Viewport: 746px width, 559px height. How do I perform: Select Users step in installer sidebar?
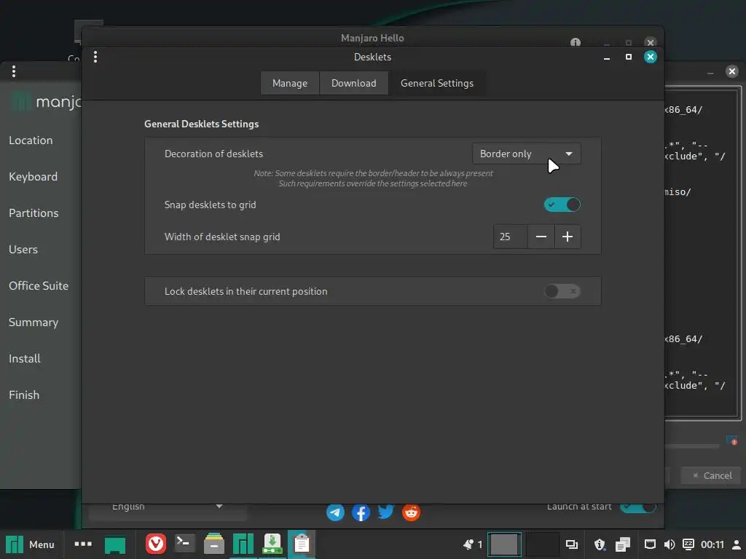click(23, 250)
